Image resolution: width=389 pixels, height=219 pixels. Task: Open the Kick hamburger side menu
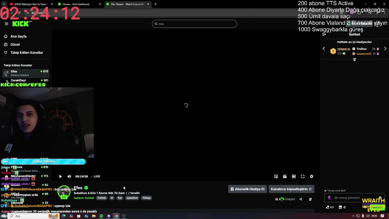(6, 24)
